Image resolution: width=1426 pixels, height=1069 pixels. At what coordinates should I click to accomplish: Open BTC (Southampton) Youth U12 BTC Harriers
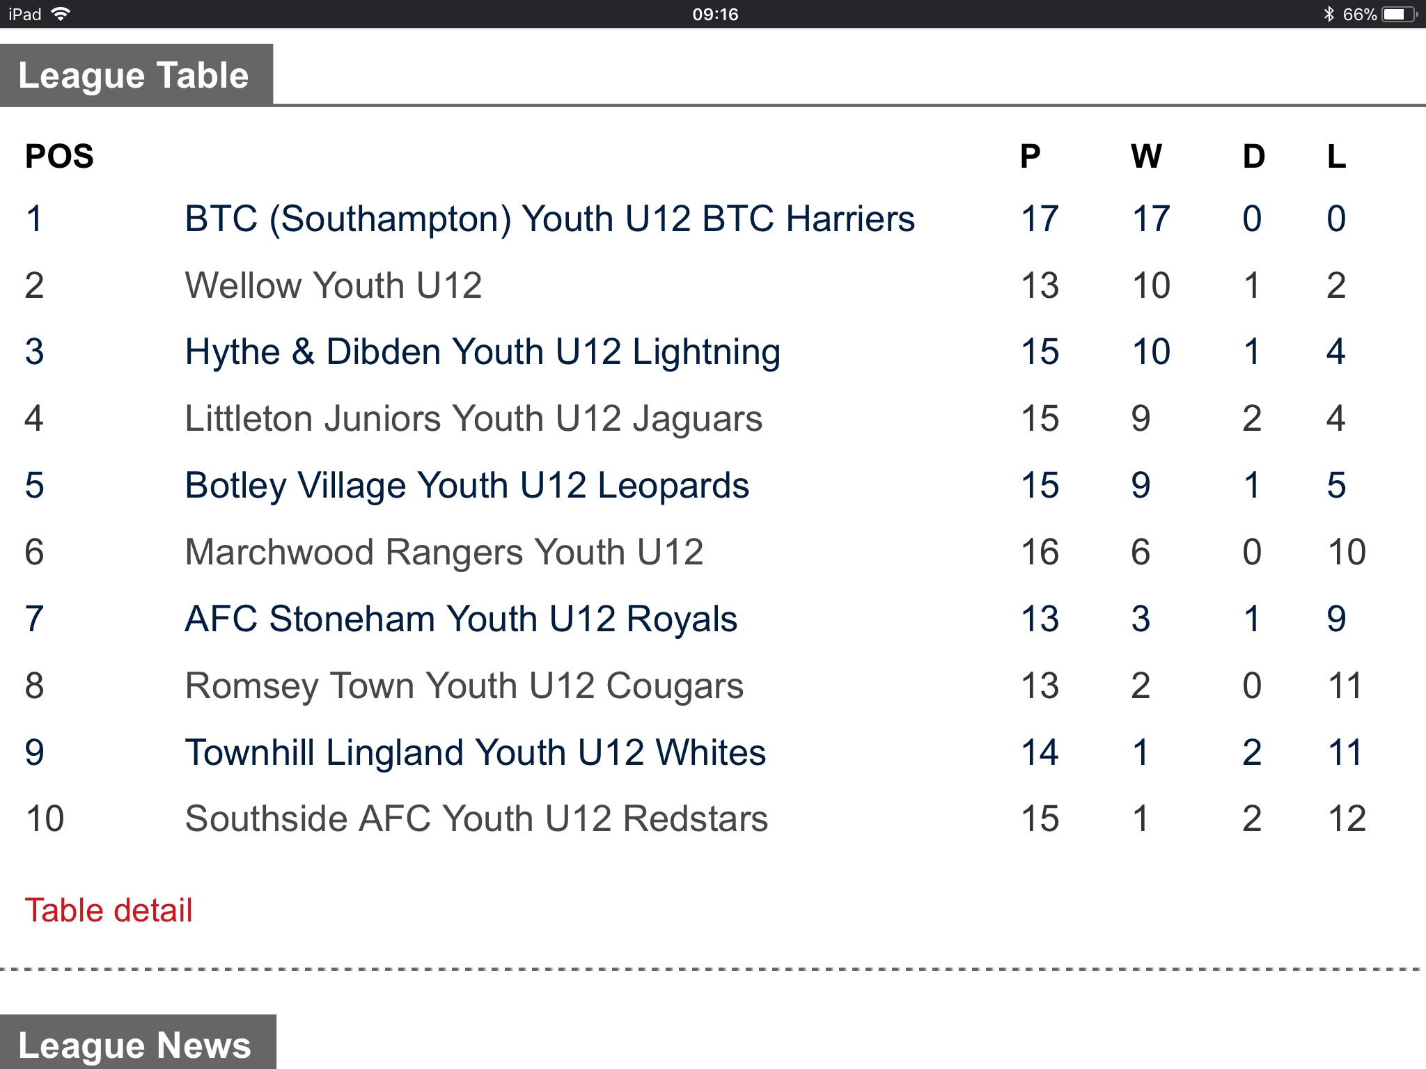coord(549,219)
